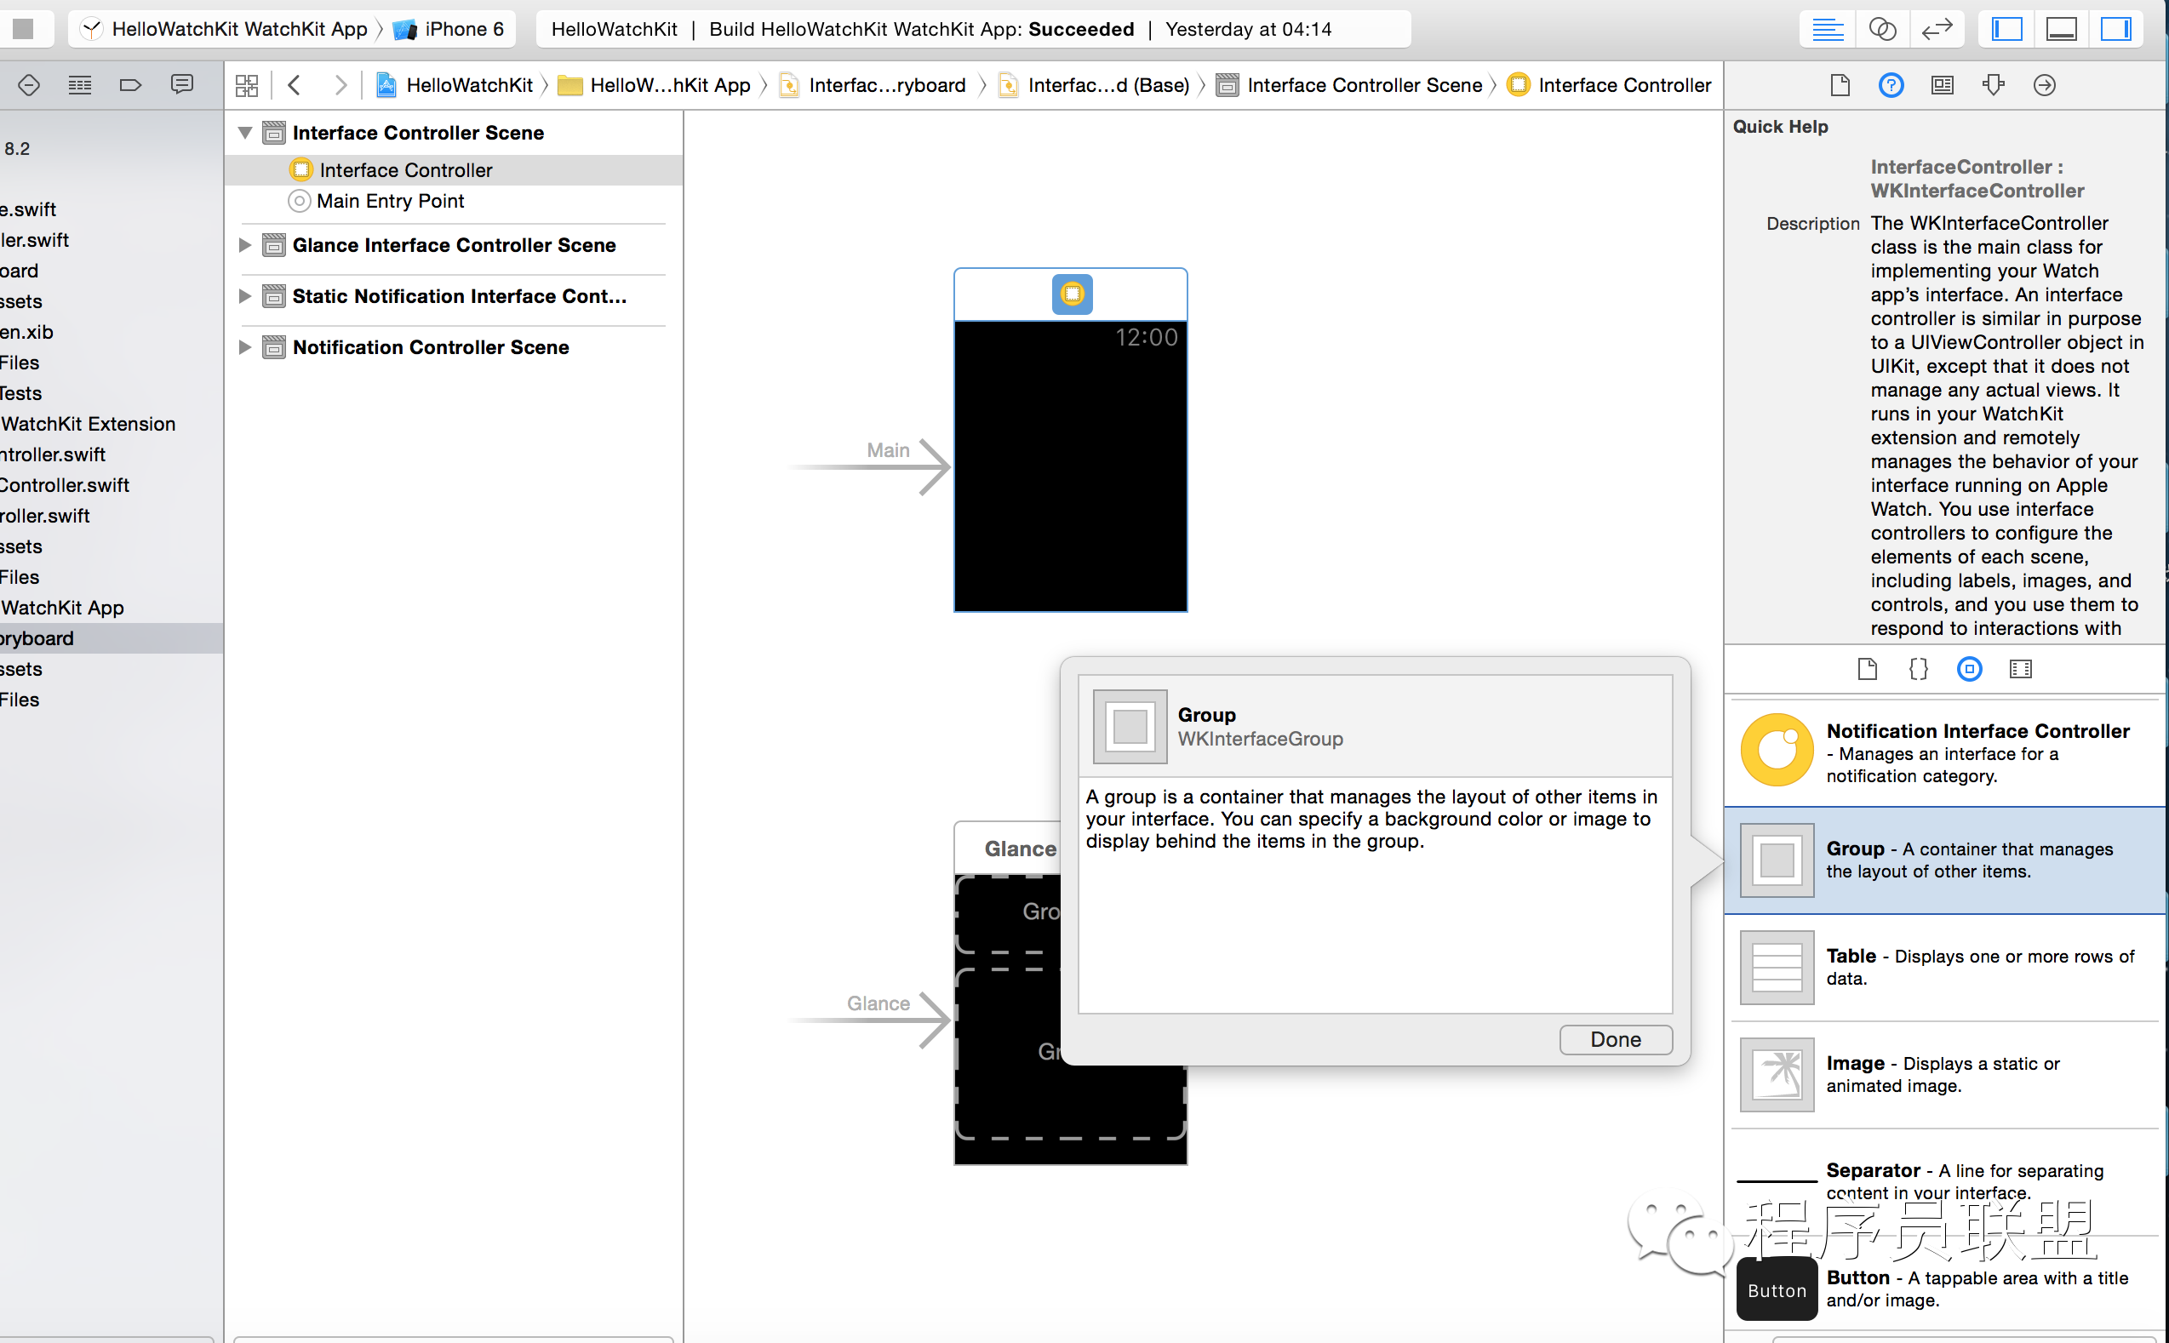
Task: Select the ...Tests group in navigator
Action: pyautogui.click(x=111, y=393)
